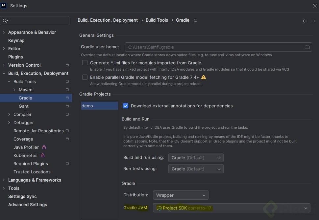This screenshot has width=319, height=220.
Task: Click the lock icon beside Kubernetes
Action: (x=43, y=155)
